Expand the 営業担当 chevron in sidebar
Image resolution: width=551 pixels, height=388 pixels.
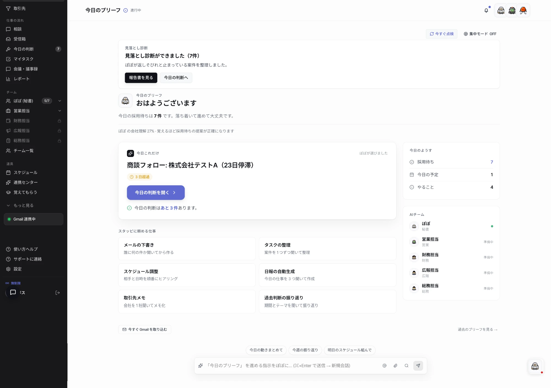click(60, 111)
